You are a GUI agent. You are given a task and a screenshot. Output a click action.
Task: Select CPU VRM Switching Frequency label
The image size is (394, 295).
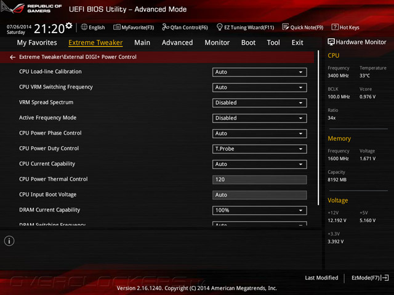pos(56,87)
